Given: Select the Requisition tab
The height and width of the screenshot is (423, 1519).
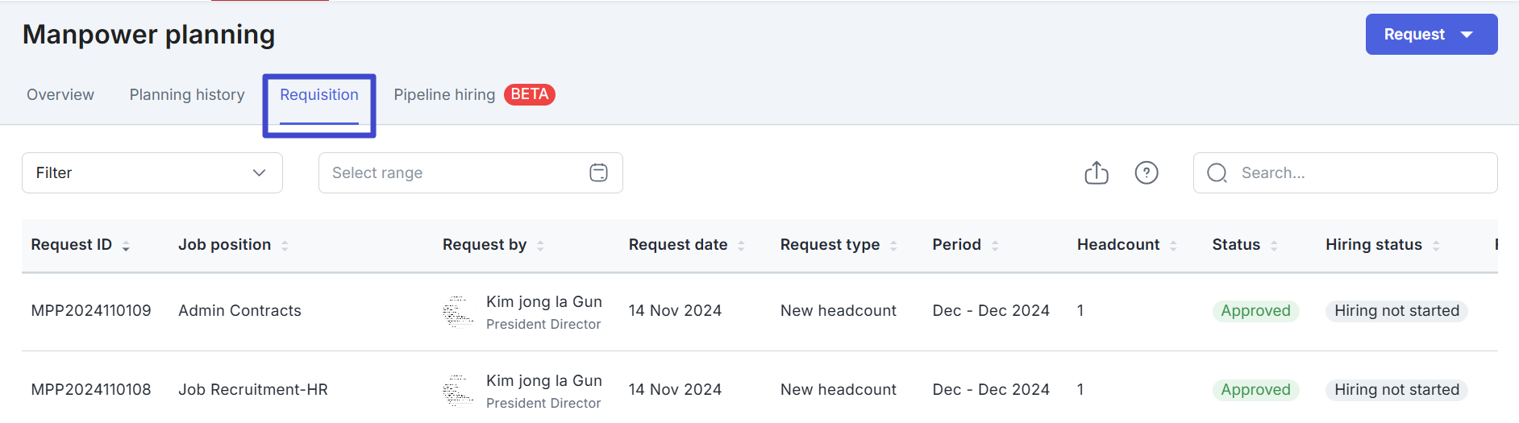Looking at the screenshot, I should (319, 95).
